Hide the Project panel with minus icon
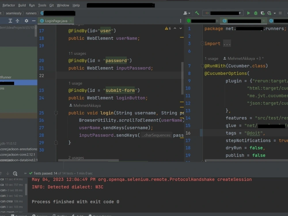The image size is (288, 216). (x=34, y=21)
